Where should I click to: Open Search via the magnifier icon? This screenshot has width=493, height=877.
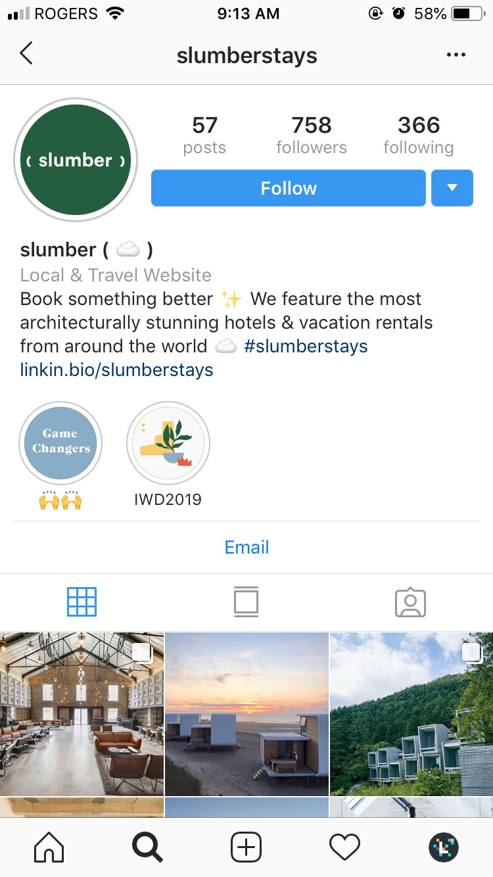[147, 847]
